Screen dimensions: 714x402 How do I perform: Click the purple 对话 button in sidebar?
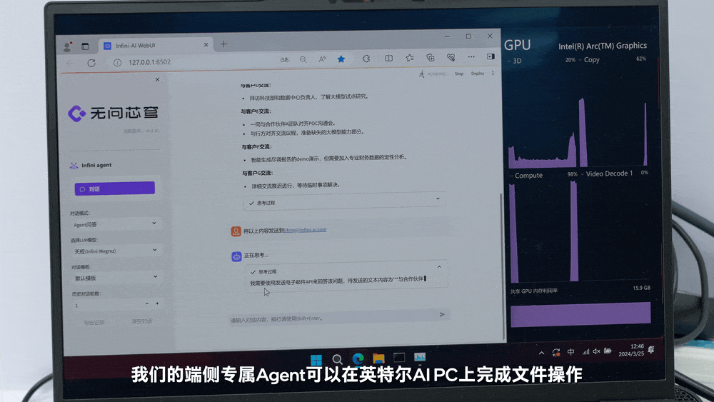(x=114, y=189)
